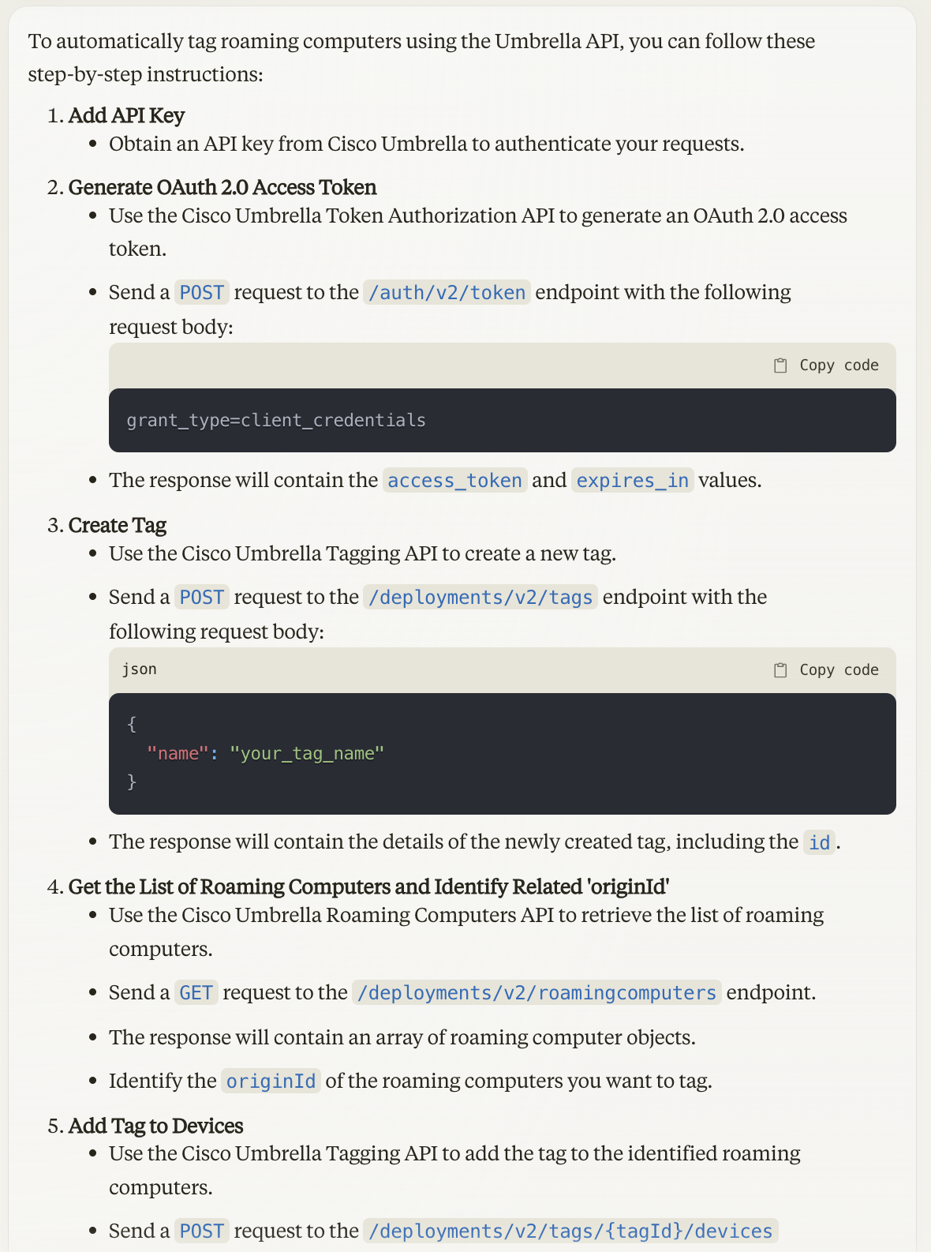
Task: Click the clipboard icon on the grant_type code block
Action: 780,365
